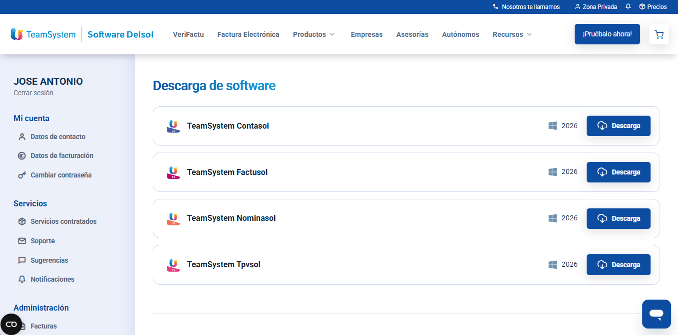678x335 pixels.
Task: Click Software Delsol brand text
Action: [120, 34]
